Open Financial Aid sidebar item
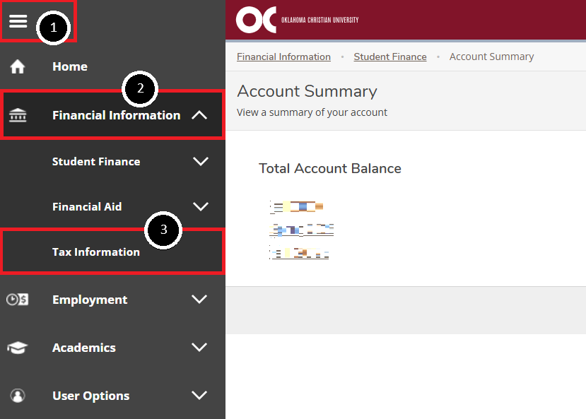586x419 pixels. (112, 206)
